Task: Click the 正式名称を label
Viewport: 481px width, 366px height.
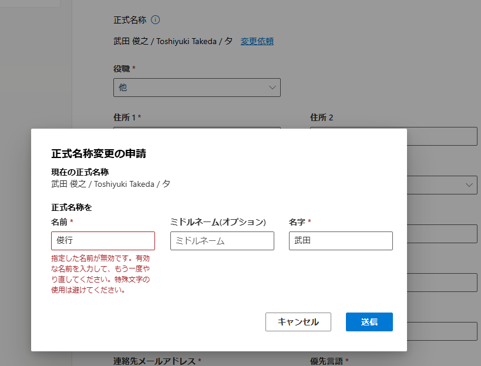Action: click(72, 207)
